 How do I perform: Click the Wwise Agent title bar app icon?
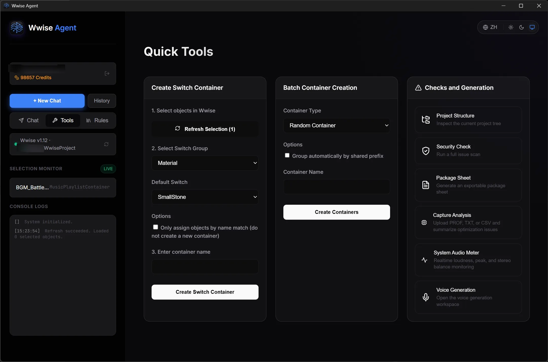pyautogui.click(x=7, y=6)
